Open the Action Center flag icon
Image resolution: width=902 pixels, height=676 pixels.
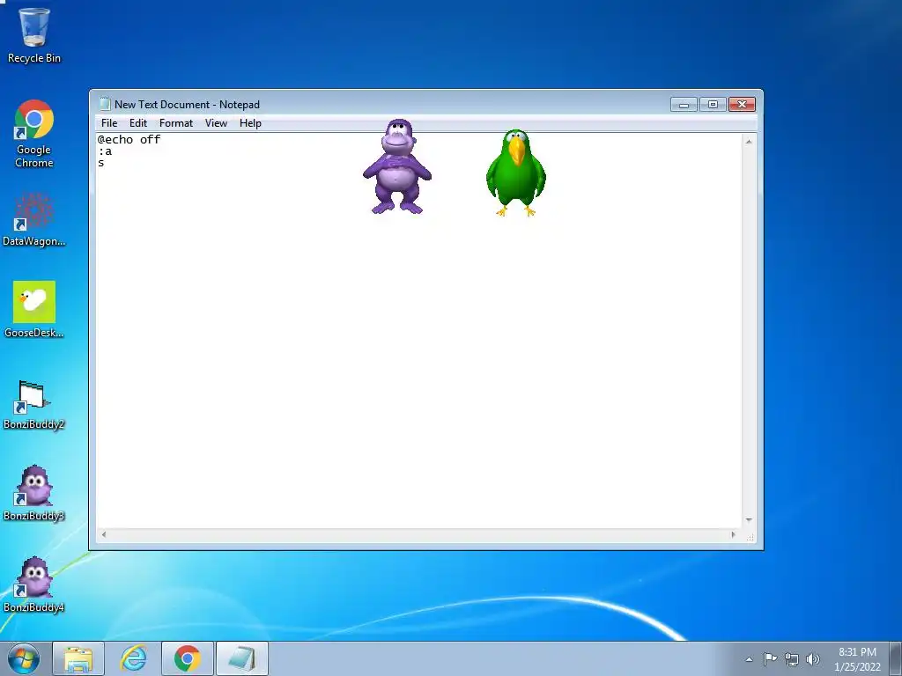(770, 658)
